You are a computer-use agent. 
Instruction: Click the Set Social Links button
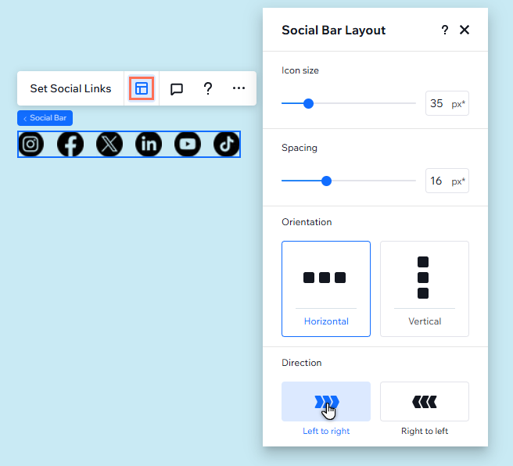point(70,88)
